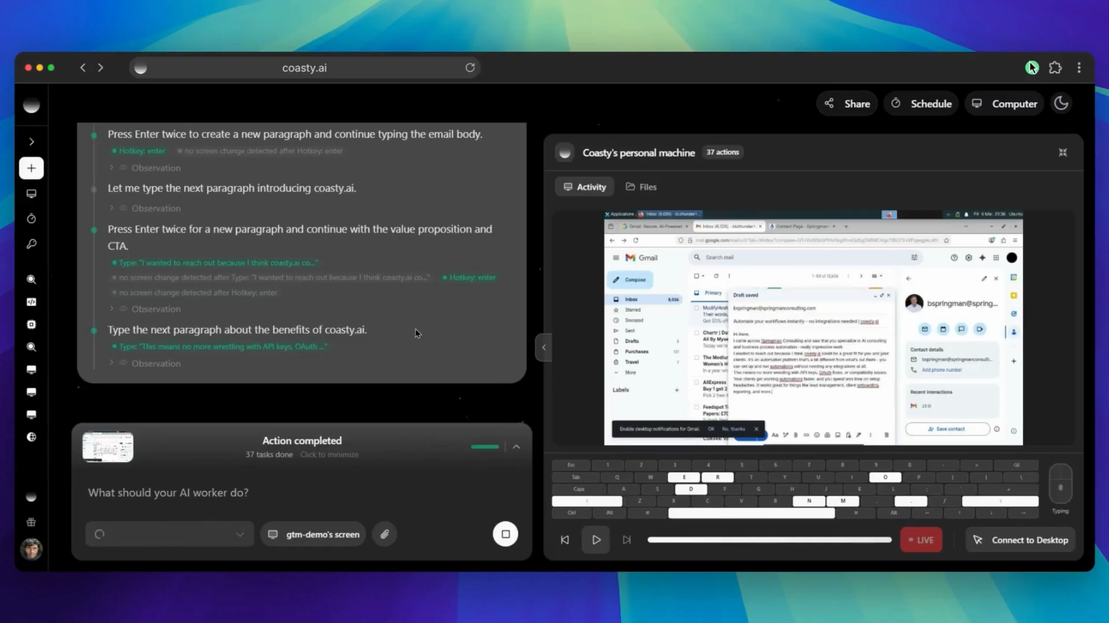Click the '37 actions' badge
The height and width of the screenshot is (623, 1109).
pos(722,152)
